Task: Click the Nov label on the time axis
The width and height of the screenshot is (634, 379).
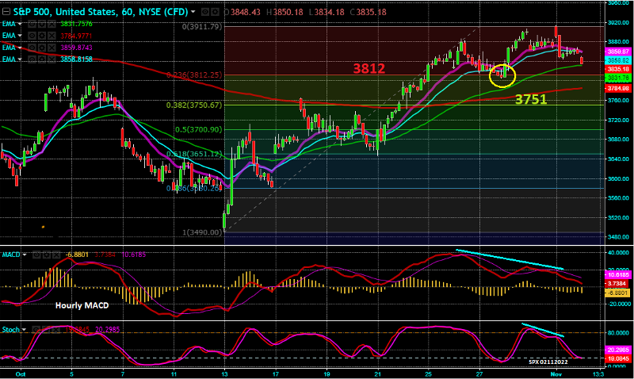Action: (x=556, y=374)
